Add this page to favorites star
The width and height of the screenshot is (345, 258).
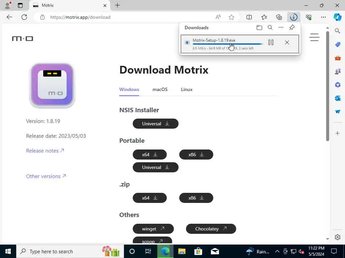(x=231, y=17)
